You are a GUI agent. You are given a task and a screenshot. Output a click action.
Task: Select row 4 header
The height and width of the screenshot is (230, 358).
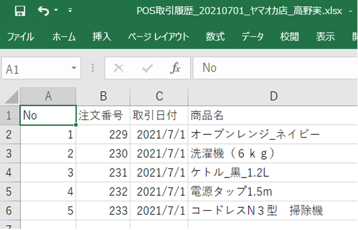(9, 173)
